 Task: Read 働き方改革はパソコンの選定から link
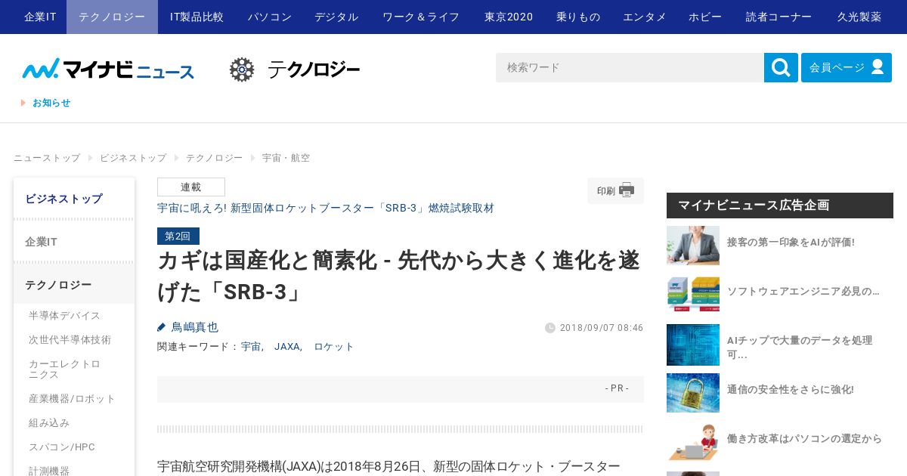(x=804, y=439)
